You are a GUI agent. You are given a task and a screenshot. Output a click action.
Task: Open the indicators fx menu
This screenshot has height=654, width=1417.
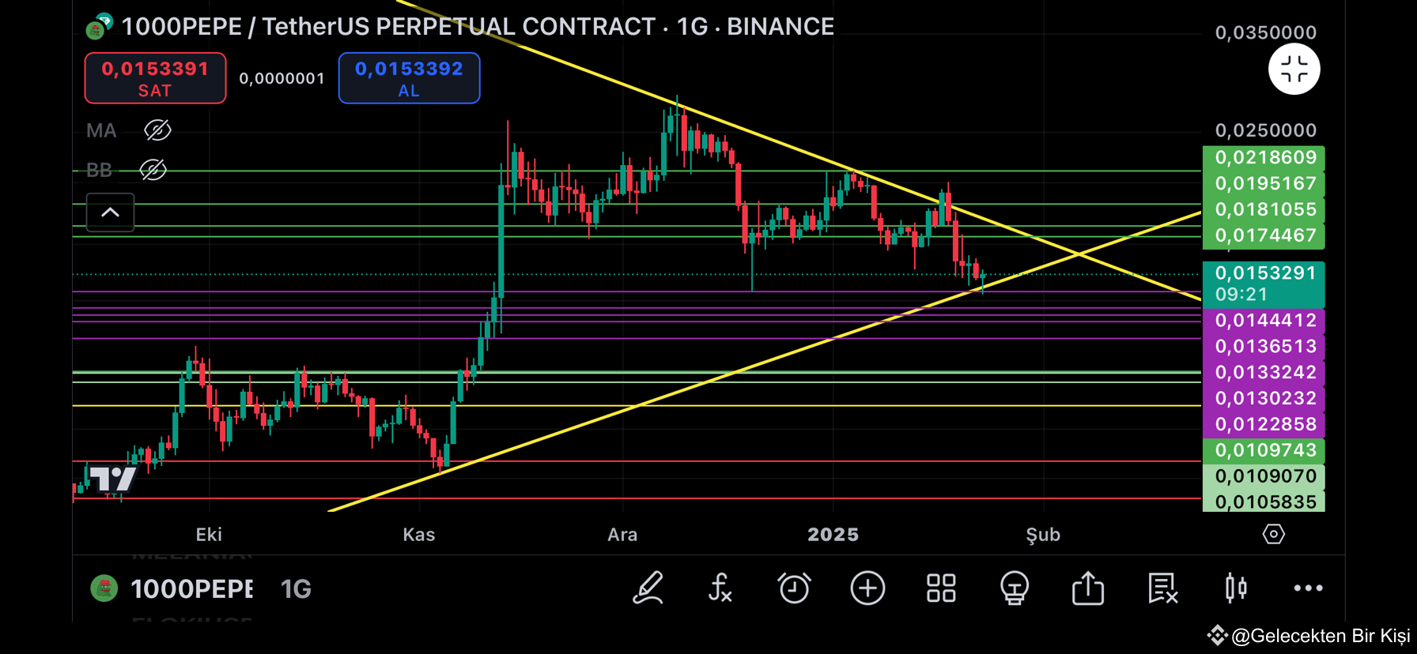click(720, 588)
